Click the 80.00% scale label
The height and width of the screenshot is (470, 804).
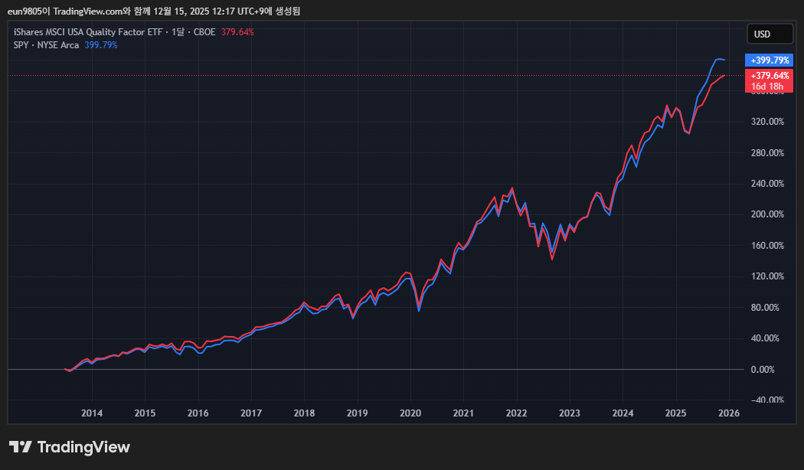765,308
